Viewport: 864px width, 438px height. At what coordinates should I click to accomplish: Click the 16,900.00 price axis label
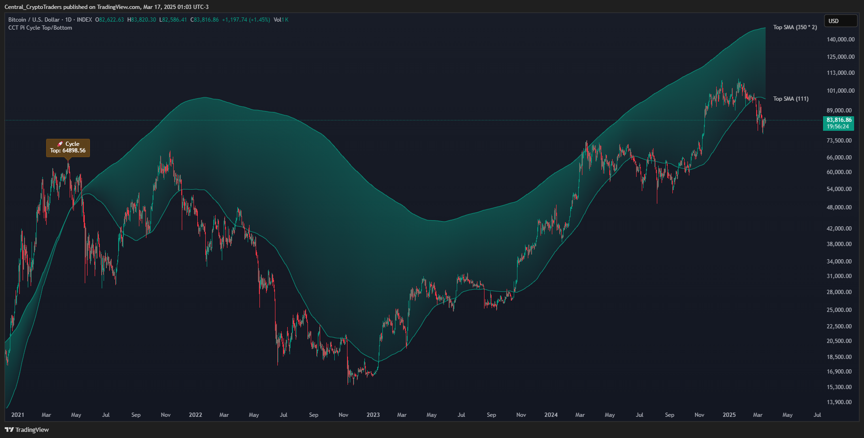click(x=839, y=372)
